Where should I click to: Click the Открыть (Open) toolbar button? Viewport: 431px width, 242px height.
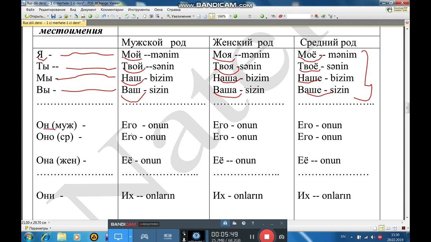click(35, 16)
